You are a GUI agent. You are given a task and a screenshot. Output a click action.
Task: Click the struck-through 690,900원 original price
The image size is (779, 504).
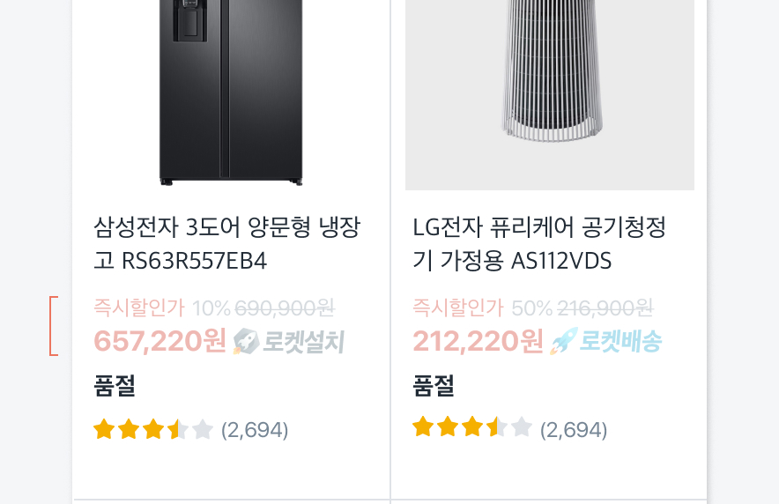285,308
